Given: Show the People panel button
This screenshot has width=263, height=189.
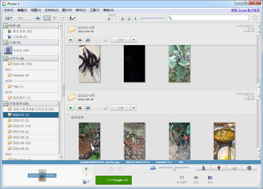Looking at the screenshot, I should coord(204,168).
